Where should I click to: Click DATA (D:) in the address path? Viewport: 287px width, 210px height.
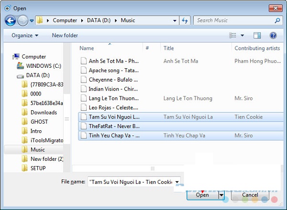(x=99, y=20)
